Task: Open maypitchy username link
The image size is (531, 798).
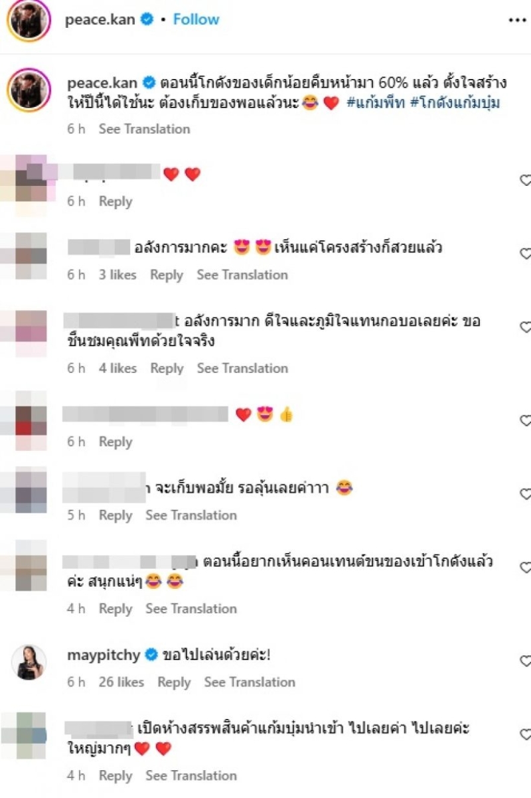Action: click(x=104, y=655)
